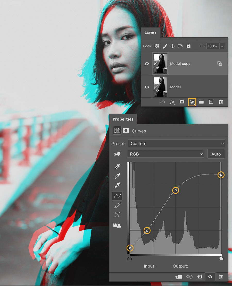The width and height of the screenshot is (232, 286).
Task: Toggle the Curves adjustment visibility preview
Action: (x=210, y=277)
